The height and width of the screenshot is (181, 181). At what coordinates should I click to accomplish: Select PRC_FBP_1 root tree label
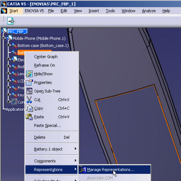[18, 32]
